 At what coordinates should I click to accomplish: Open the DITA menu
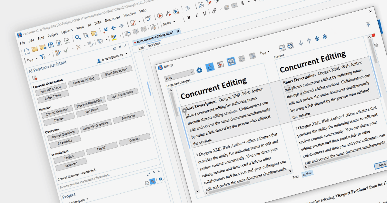click(x=98, y=23)
